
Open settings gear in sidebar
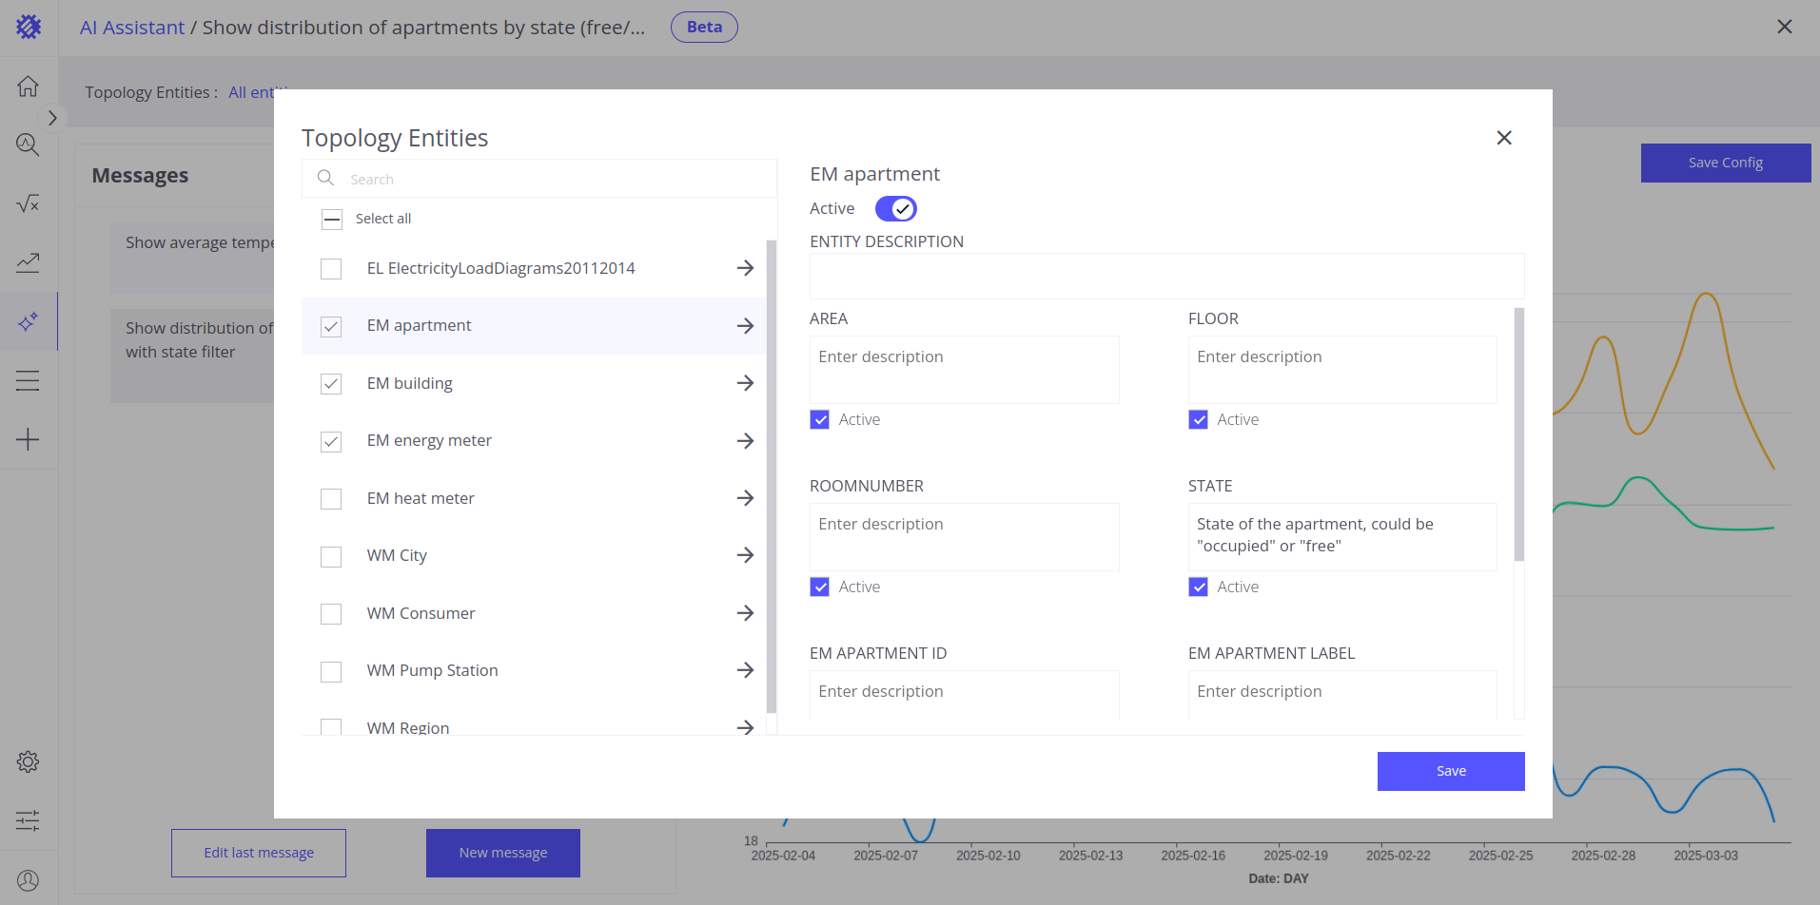(28, 761)
